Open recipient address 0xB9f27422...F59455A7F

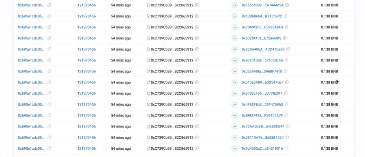pyautogui.click(x=262, y=115)
